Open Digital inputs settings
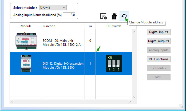The image size is (186, 111). [159, 32]
